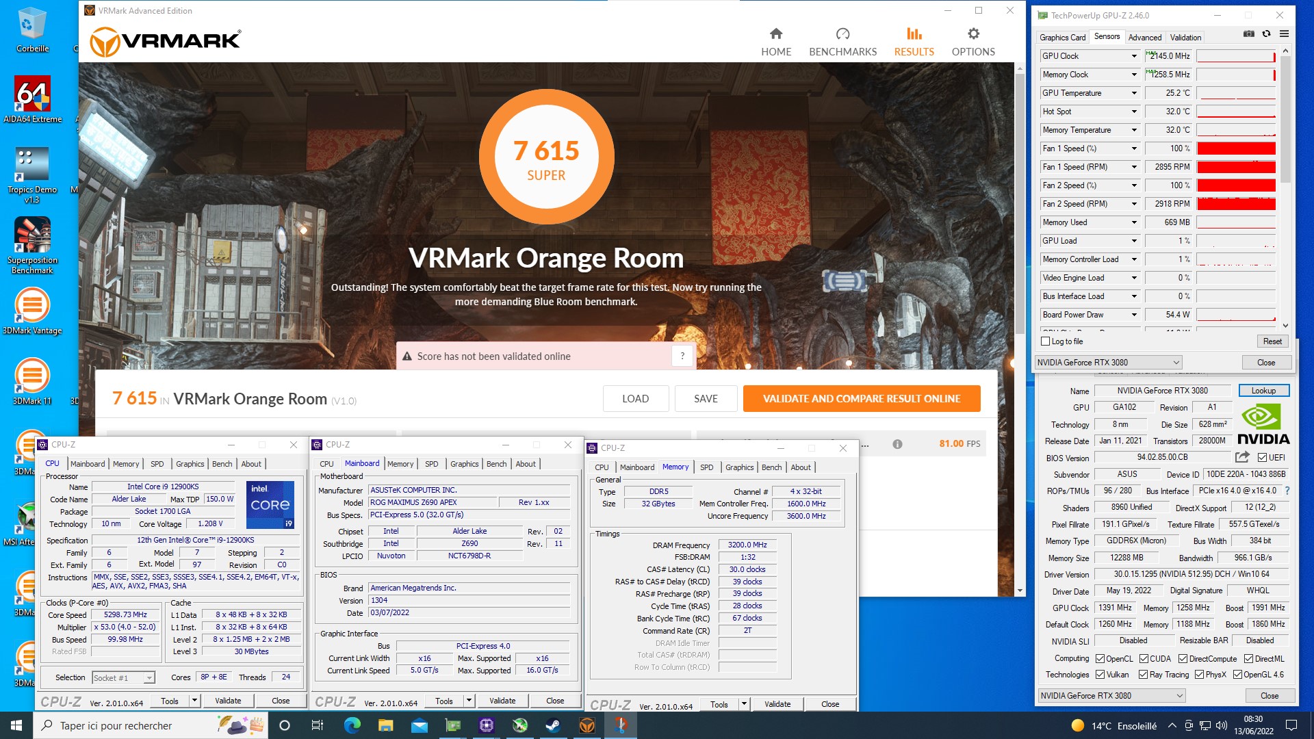The image size is (1314, 739).
Task: Expand the Board Power Draw sensor dropdown
Action: pos(1133,315)
